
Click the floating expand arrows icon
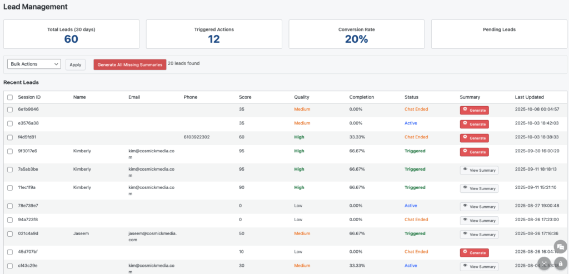pyautogui.click(x=544, y=263)
